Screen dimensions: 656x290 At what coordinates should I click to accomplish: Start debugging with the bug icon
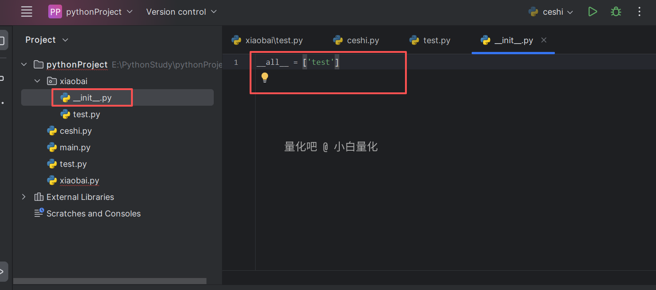pos(616,12)
